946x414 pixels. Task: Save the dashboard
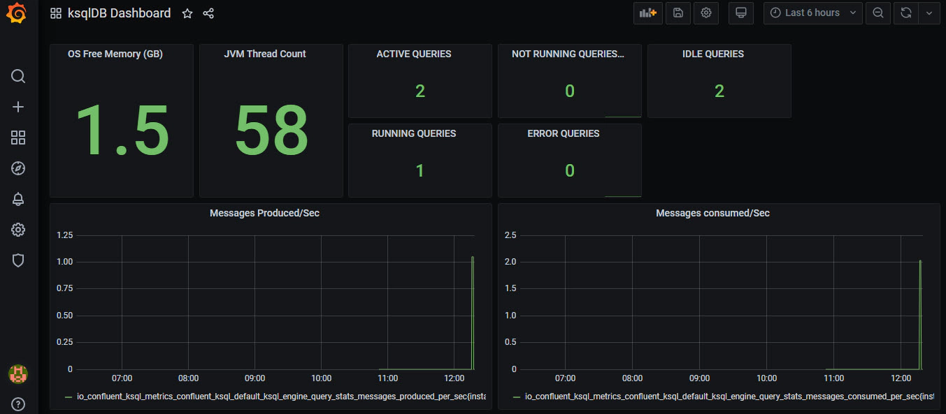[x=678, y=13]
